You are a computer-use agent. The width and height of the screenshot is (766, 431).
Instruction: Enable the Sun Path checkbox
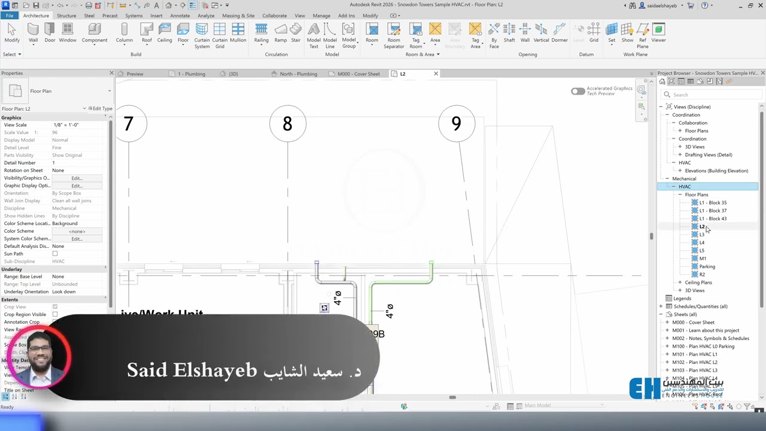[55, 254]
